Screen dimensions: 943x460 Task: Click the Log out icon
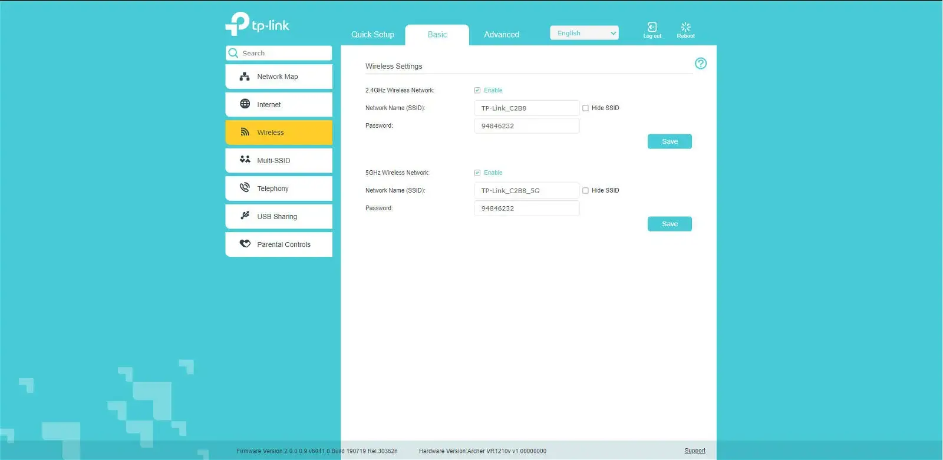[x=652, y=27]
